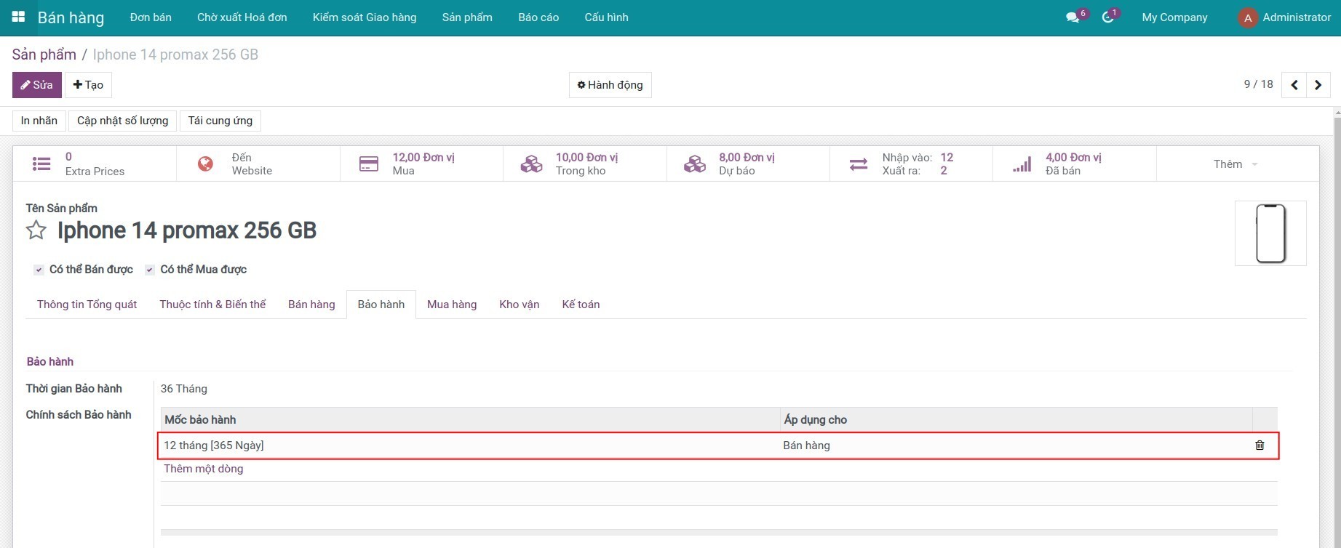The height and width of the screenshot is (548, 1341).
Task: Open the apps grid menu icon
Action: pos(18,17)
